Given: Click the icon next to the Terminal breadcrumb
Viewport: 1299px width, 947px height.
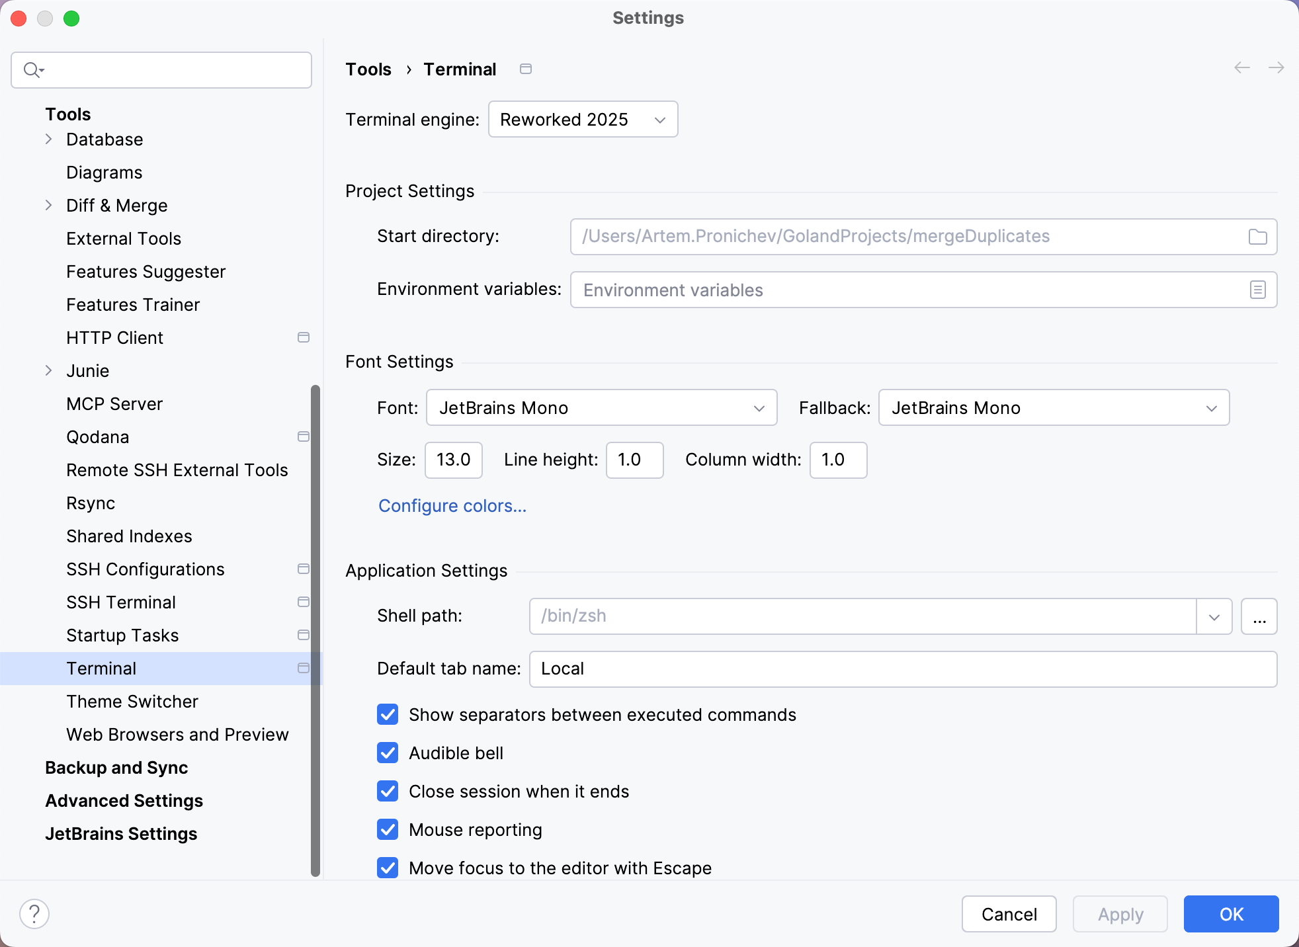Looking at the screenshot, I should 526,69.
